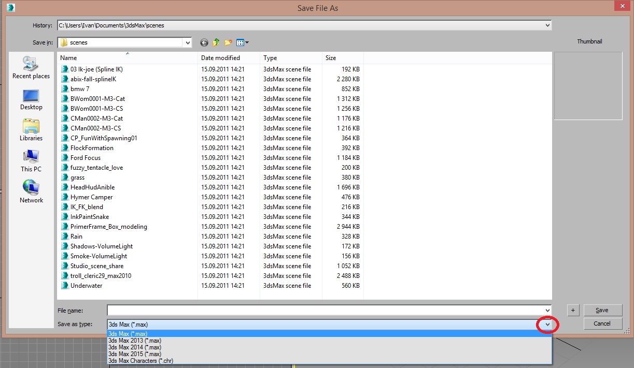This screenshot has height=368, width=634.
Task: Open Recent places in the sidebar
Action: tap(31, 68)
